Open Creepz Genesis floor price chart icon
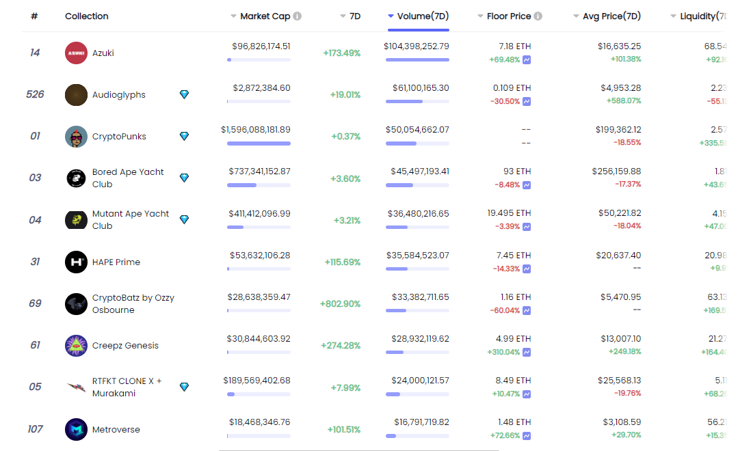Image resolution: width=738 pixels, height=451 pixels. [527, 352]
